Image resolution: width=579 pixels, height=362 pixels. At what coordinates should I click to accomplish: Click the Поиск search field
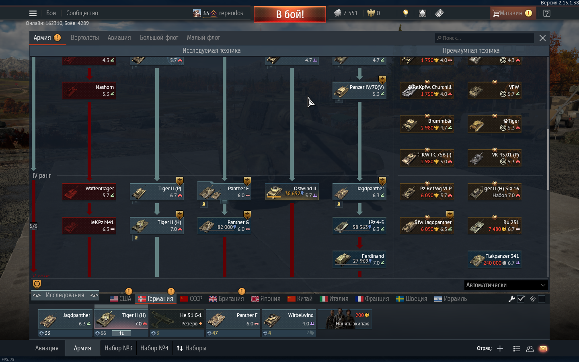click(x=484, y=38)
